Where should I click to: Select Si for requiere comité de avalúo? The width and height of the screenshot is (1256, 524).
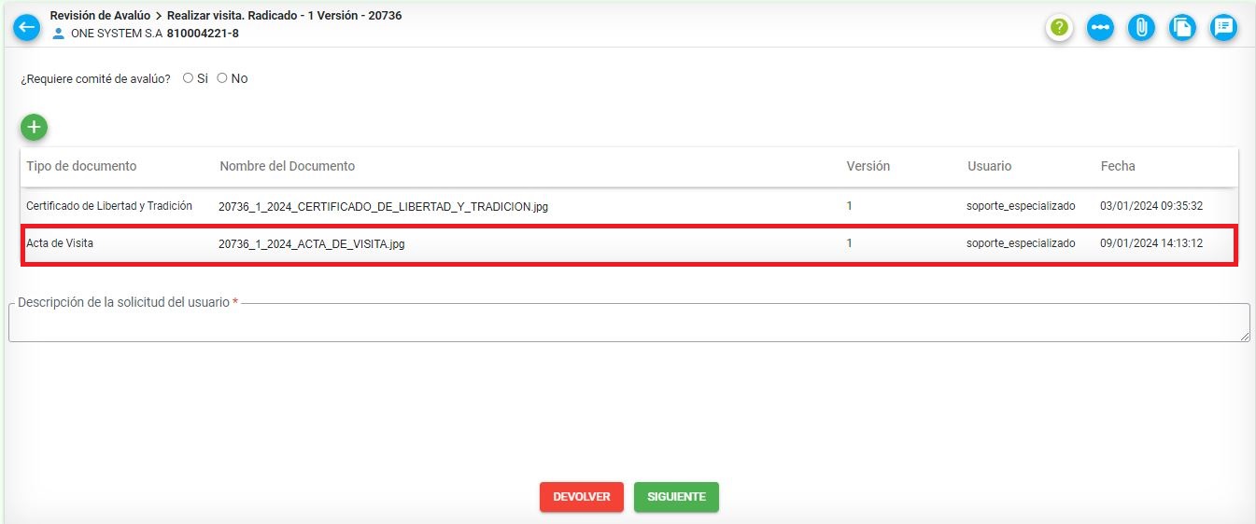click(x=188, y=78)
